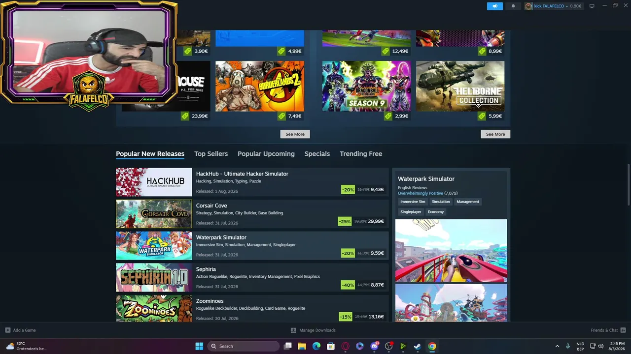Image resolution: width=631 pixels, height=354 pixels.
Task: Open the Borderlands 2 game capsule
Action: (260, 86)
